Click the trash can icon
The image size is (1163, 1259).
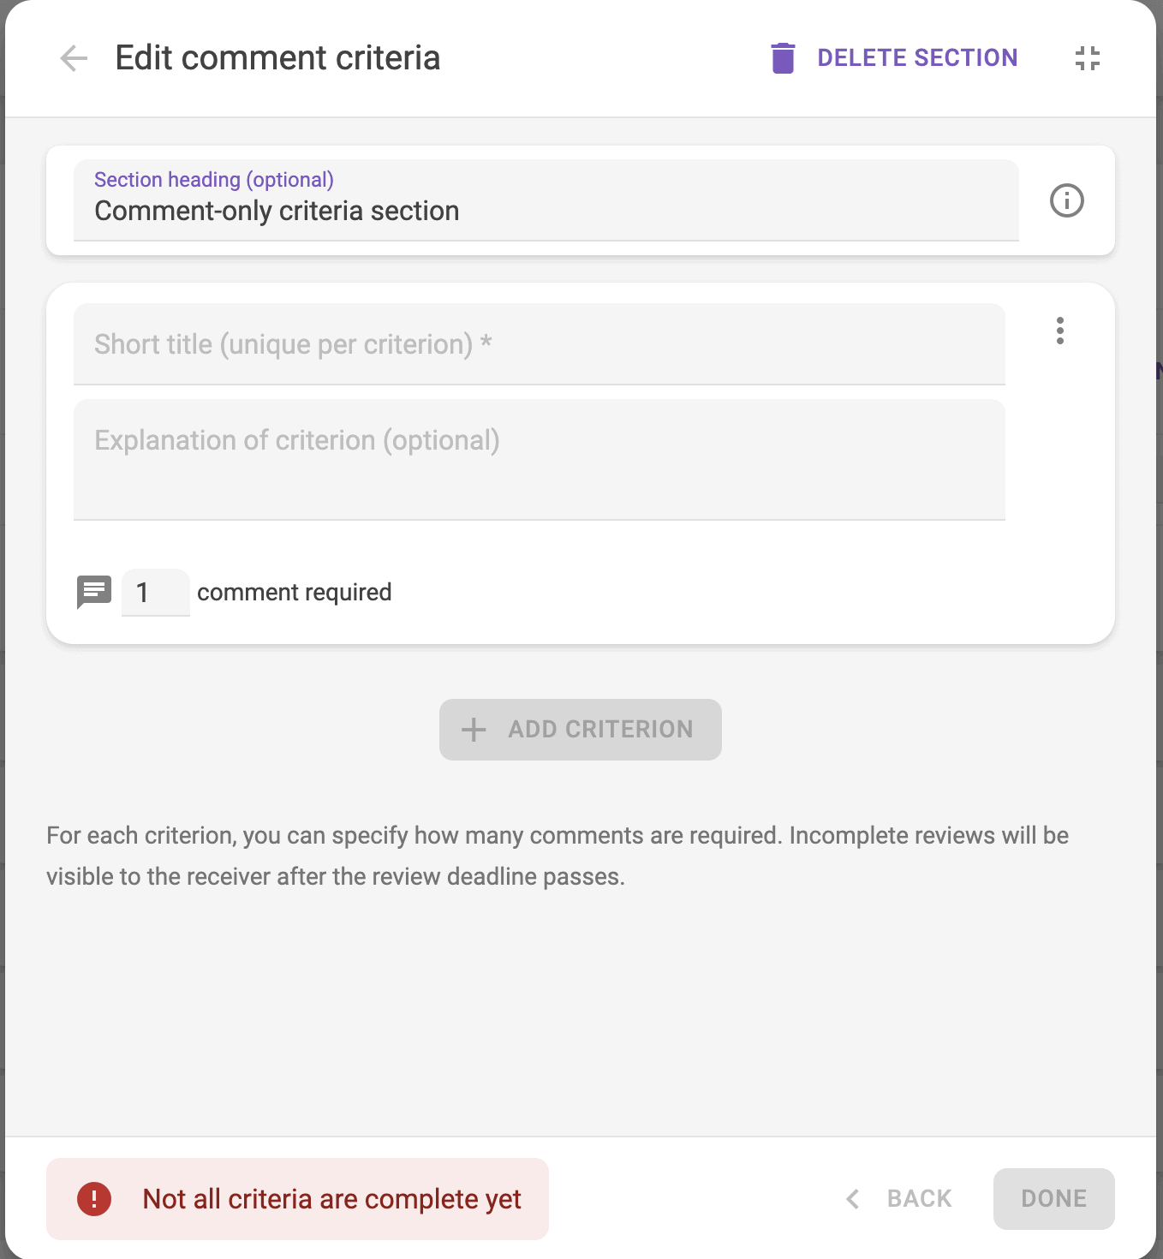[x=783, y=58]
